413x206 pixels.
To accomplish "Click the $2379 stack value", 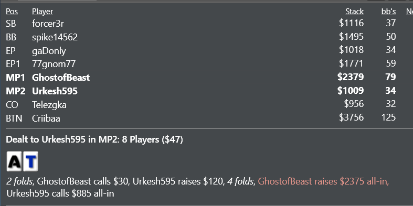I will pos(351,77).
